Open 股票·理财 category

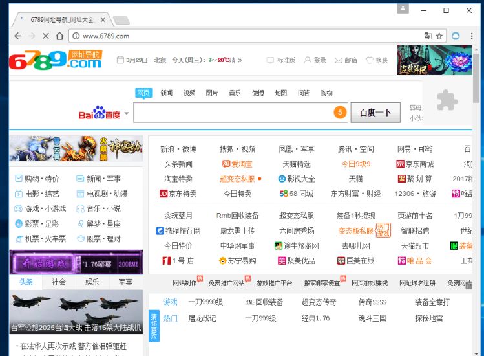(98, 239)
